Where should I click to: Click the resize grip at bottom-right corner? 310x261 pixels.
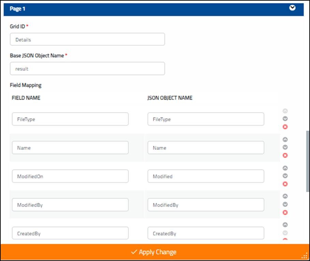click(x=305, y=256)
